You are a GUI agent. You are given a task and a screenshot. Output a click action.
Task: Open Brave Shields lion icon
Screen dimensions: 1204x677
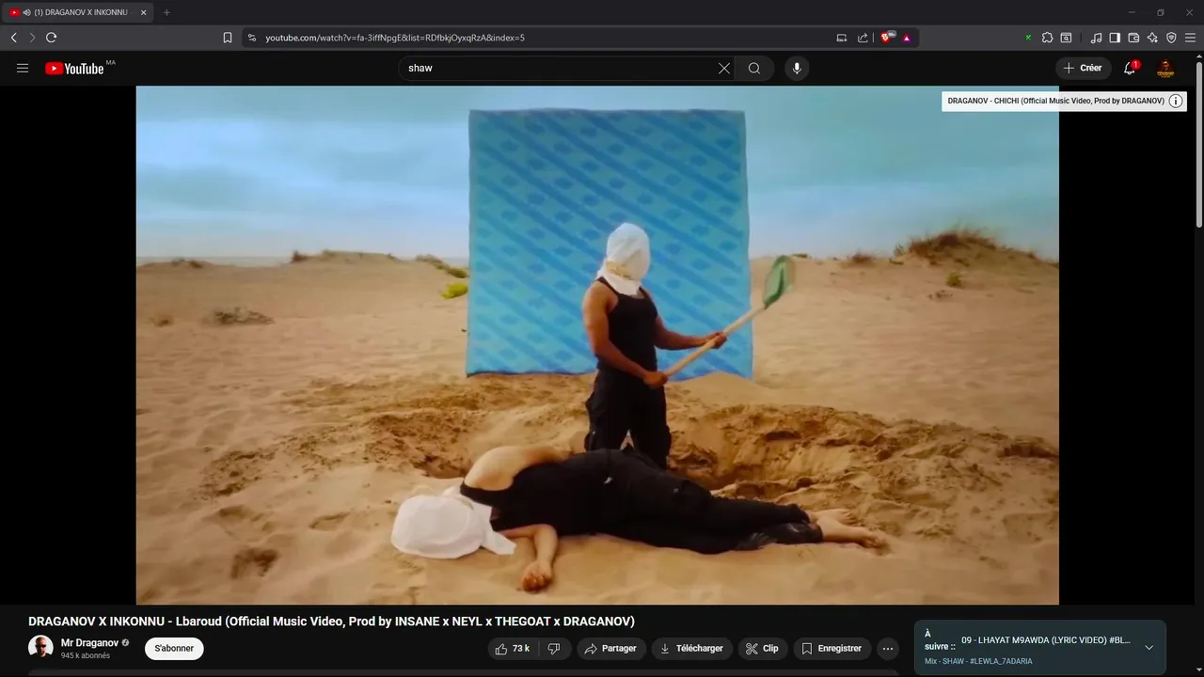886,38
